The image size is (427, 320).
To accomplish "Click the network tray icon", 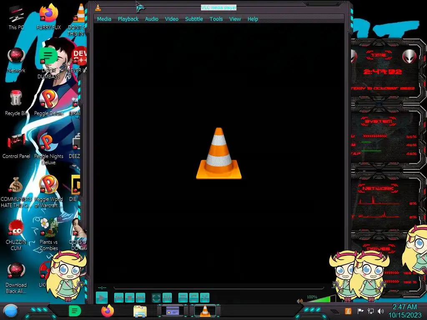I will (x=371, y=311).
